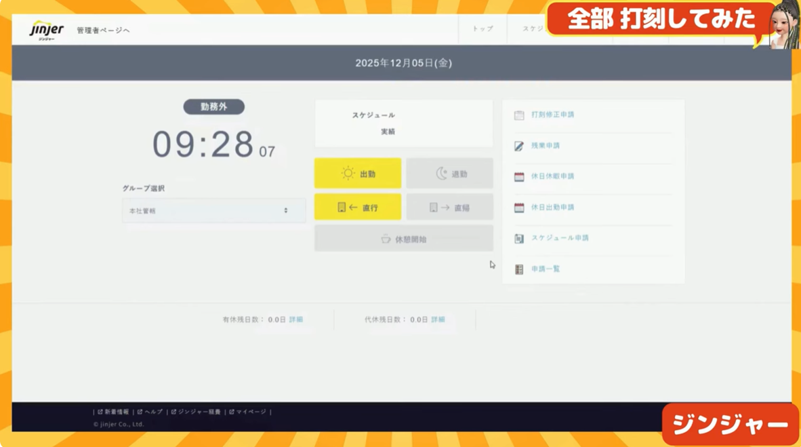Open 詳細 next to 有休残日数
The height and width of the screenshot is (447, 801).
coord(295,319)
